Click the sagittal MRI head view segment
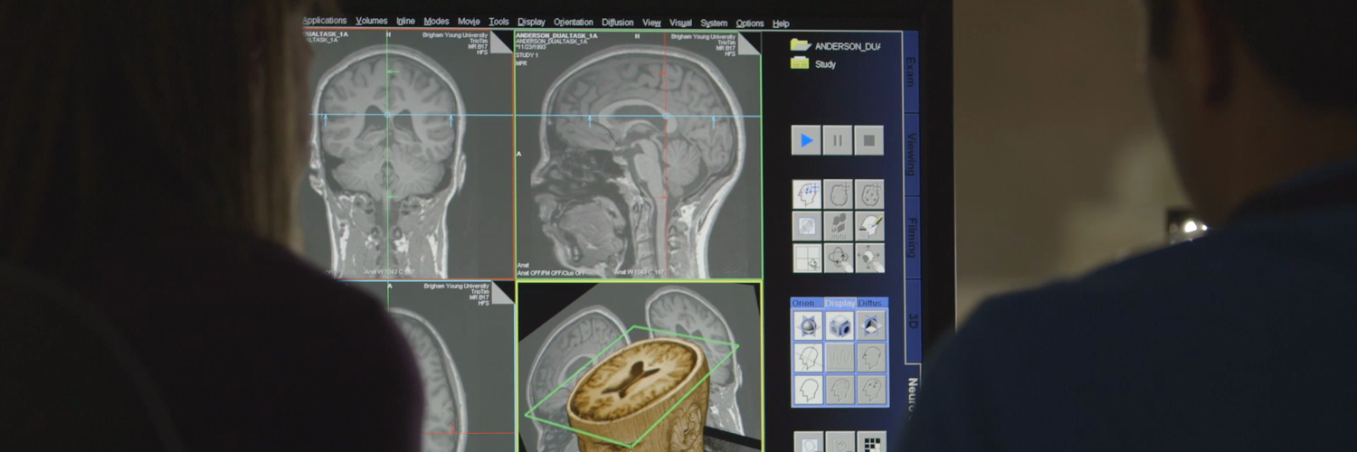Screen dimensions: 1357x452 (639, 155)
